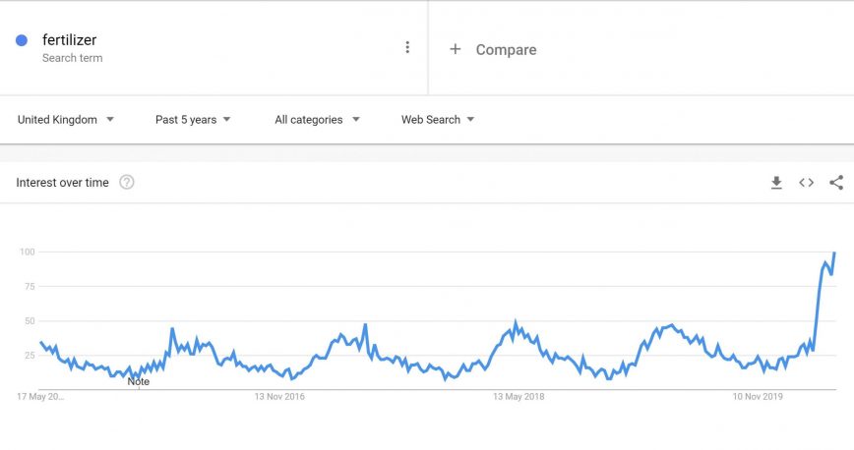Click the 100 value on the y-axis
The image size is (854, 450).
pyautogui.click(x=27, y=253)
